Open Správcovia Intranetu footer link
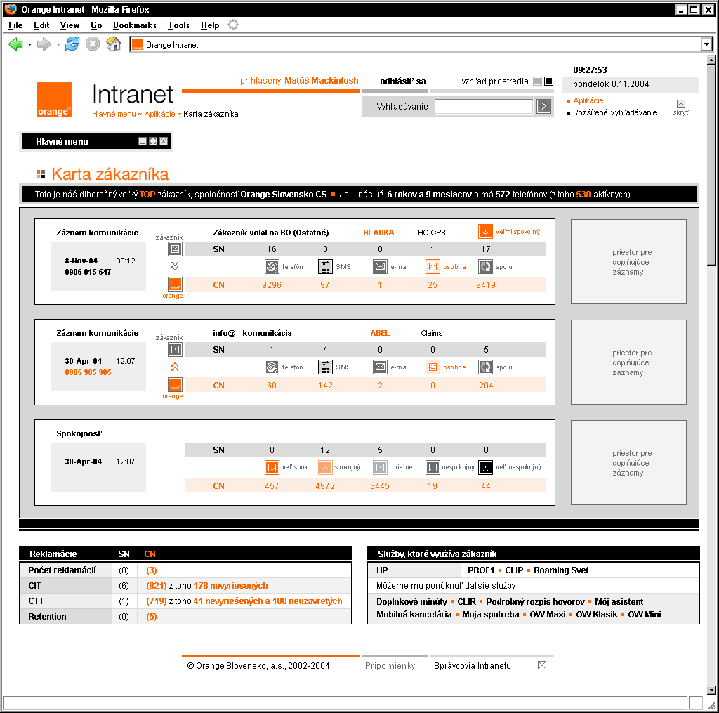This screenshot has width=719, height=713. click(x=473, y=666)
